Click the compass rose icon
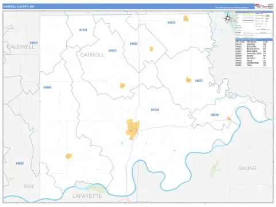This screenshot has height=207, width=276. [228, 18]
